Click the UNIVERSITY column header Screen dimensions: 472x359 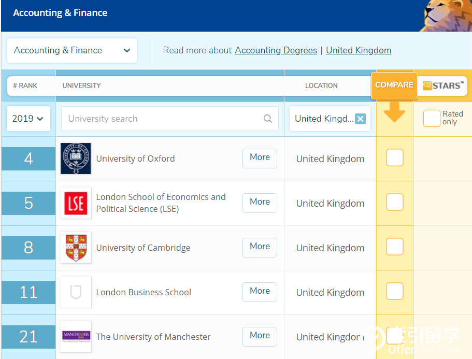point(81,86)
